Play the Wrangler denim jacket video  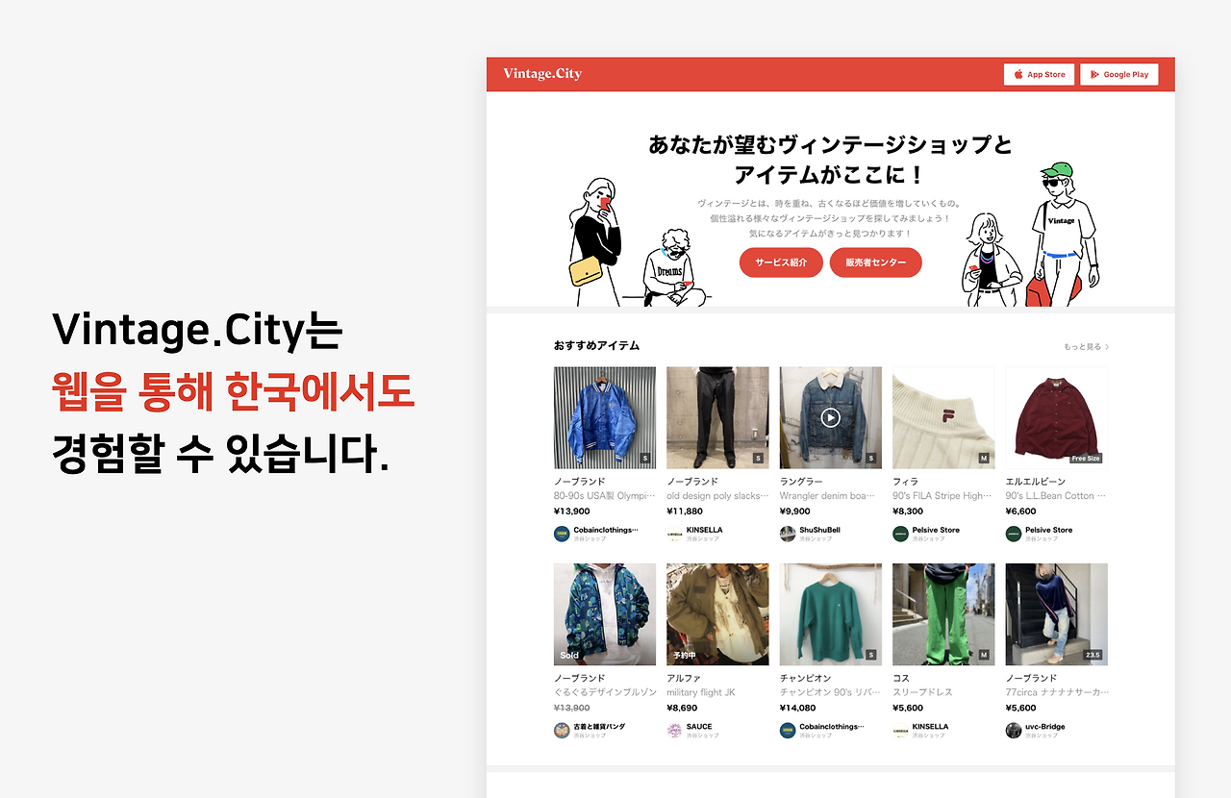pyautogui.click(x=831, y=417)
